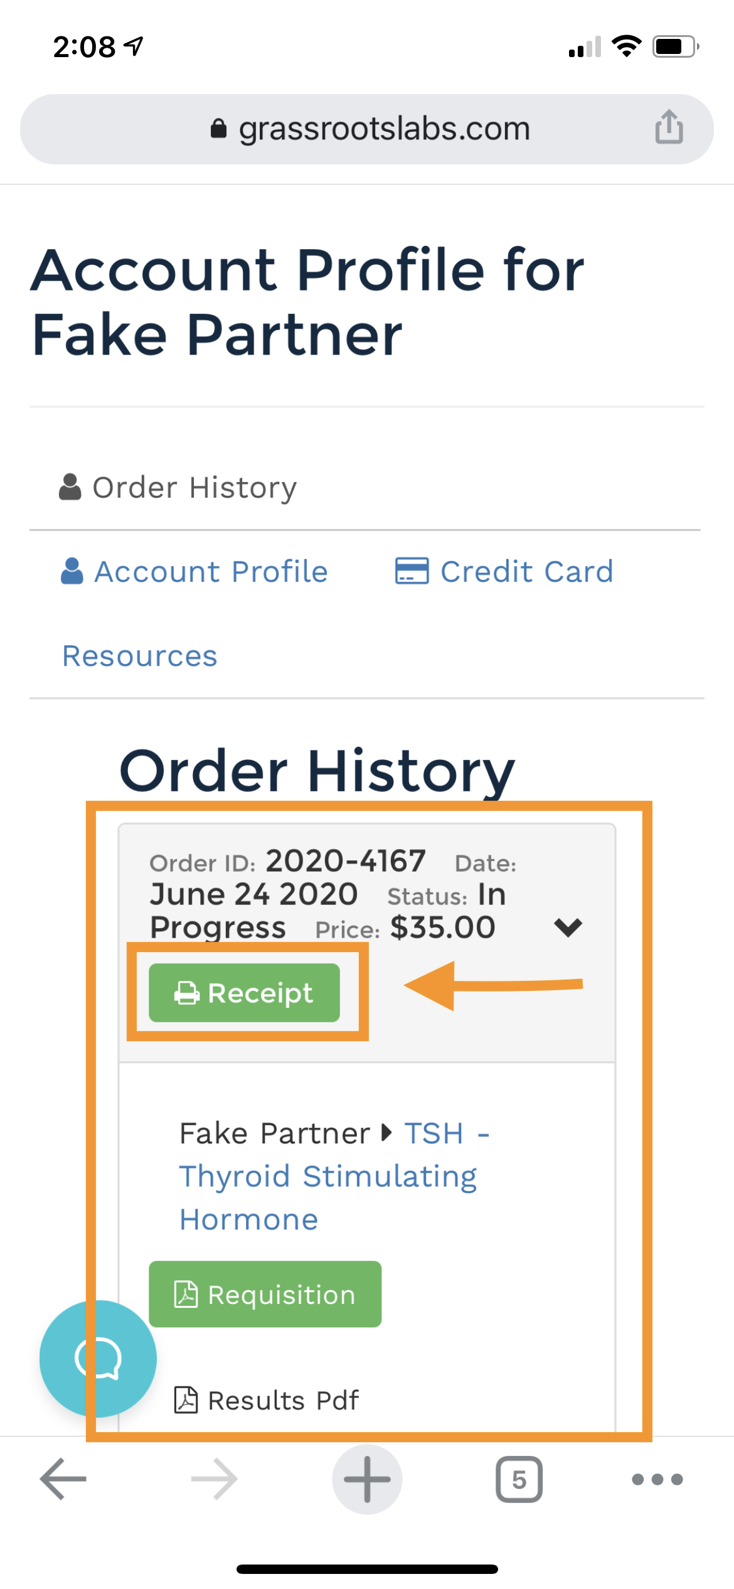Tap the PDF icon beside Results Pdf
734x1589 pixels.
pyautogui.click(x=186, y=1399)
